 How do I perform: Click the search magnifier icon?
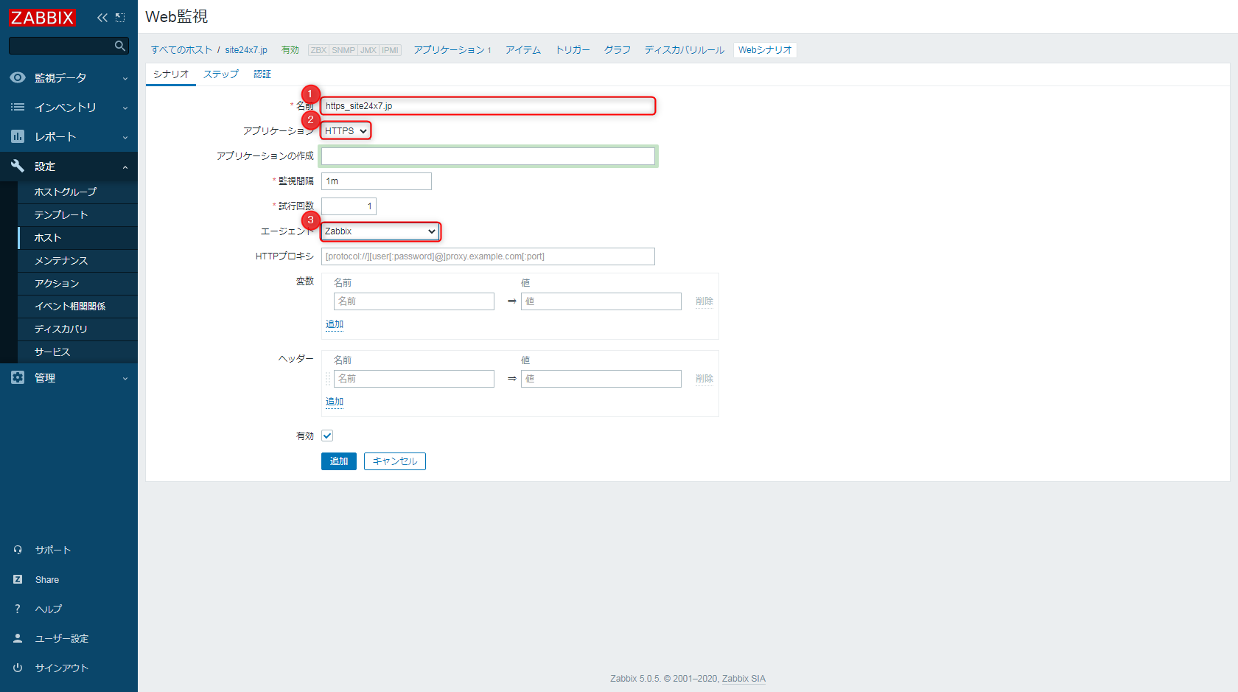pos(119,46)
